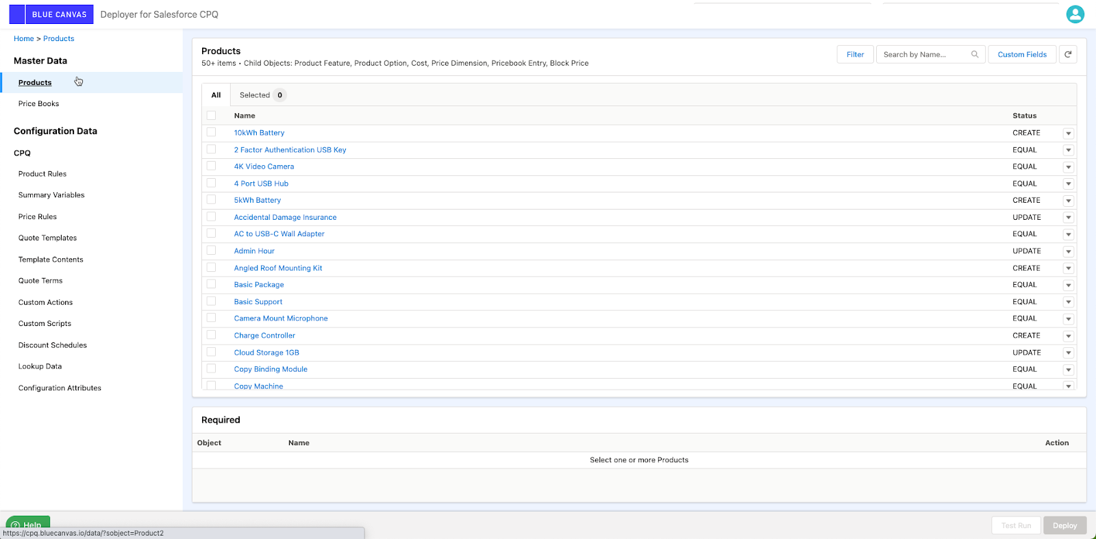Switch to the All tab
Screen dimensions: 1096x539
click(x=216, y=95)
